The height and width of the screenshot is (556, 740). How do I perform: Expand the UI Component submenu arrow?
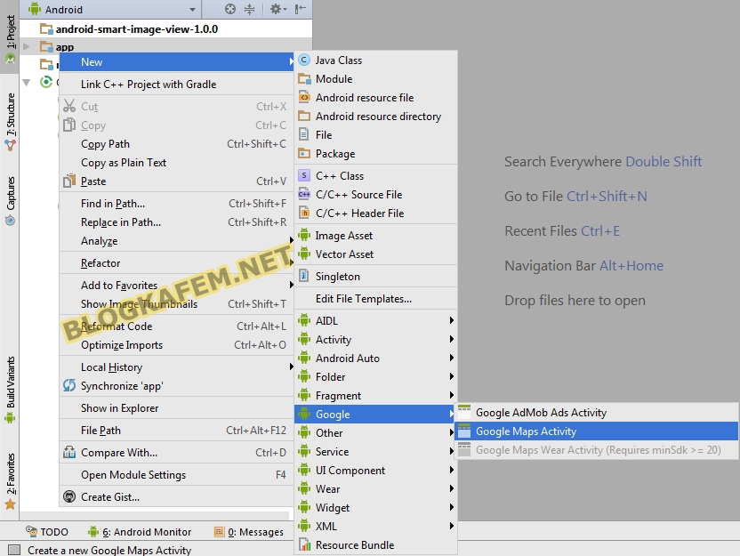[452, 470]
